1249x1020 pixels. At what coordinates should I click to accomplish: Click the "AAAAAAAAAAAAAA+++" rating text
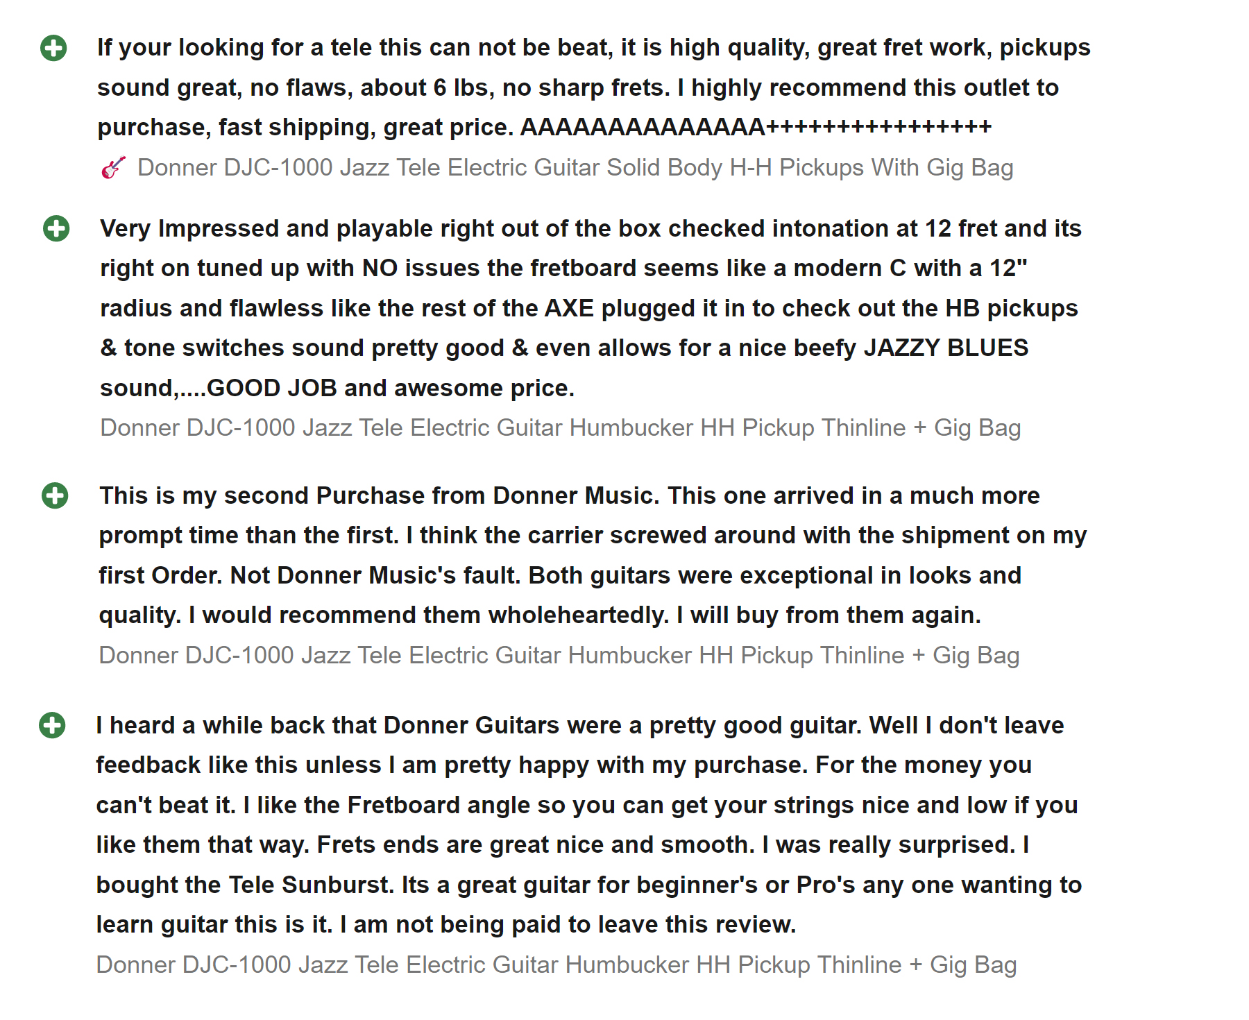click(x=756, y=128)
